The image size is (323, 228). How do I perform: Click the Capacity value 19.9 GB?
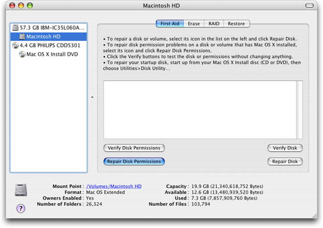tap(227, 186)
